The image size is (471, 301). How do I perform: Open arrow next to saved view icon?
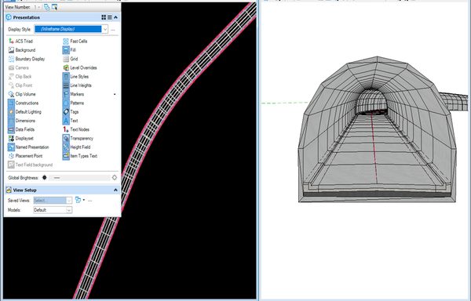coord(84,200)
